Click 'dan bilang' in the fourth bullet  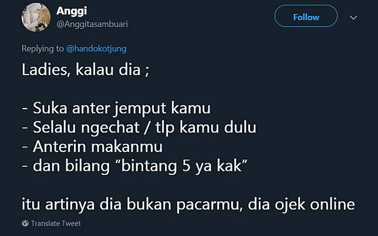pyautogui.click(x=71, y=166)
